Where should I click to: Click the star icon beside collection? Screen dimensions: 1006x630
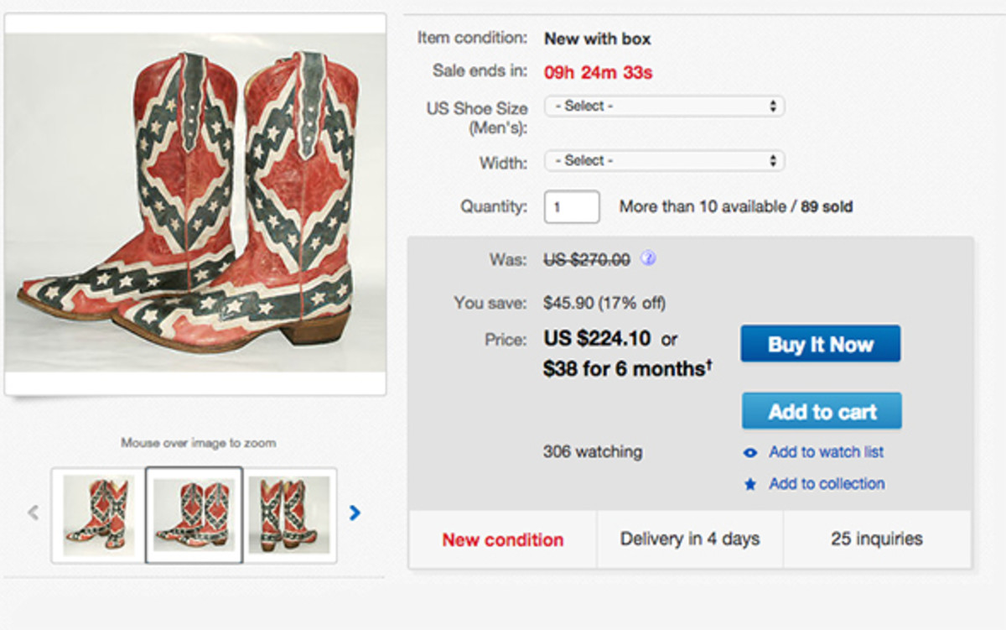tap(750, 485)
